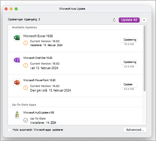
Task: Open the Advanced... settings button
Action: click(135, 130)
